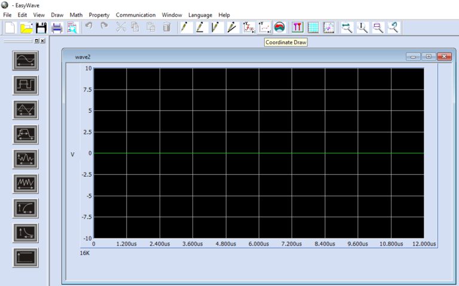Click the waveform plot at 0 volts line

point(258,153)
